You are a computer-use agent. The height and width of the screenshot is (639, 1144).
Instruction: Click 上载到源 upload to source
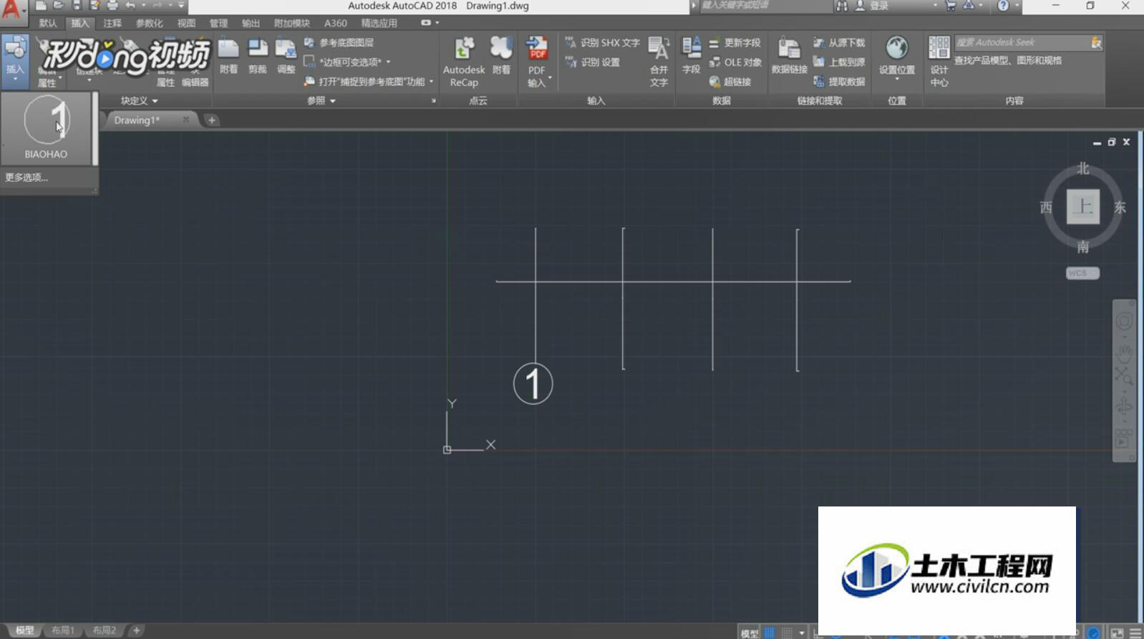[x=838, y=62]
